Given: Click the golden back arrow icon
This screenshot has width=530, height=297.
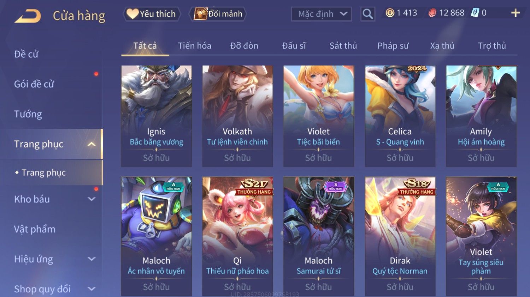Looking at the screenshot, I should [x=28, y=16].
